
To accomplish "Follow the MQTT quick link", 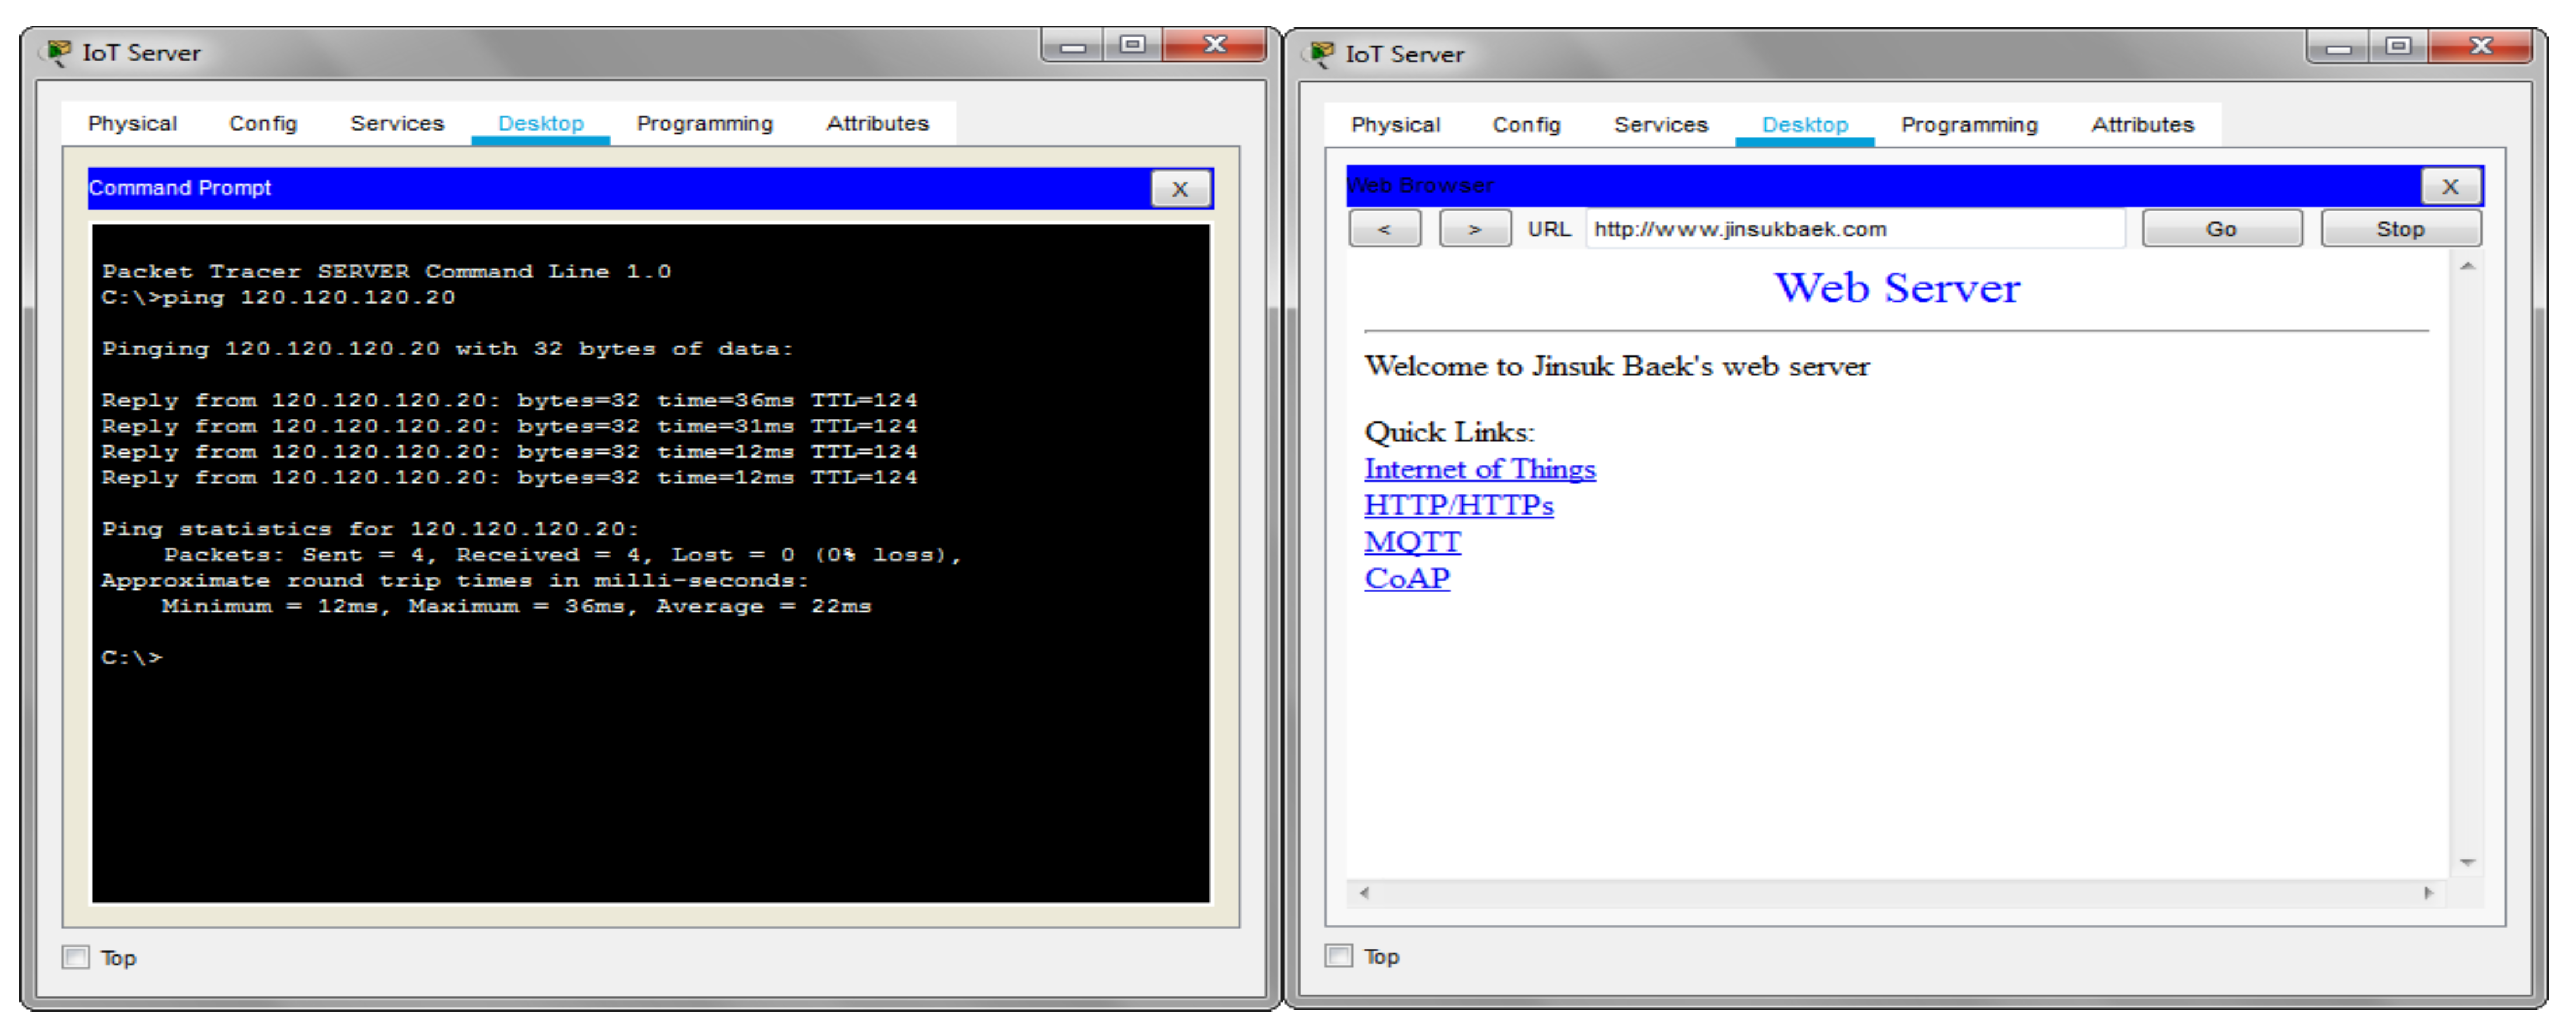I will [1412, 542].
